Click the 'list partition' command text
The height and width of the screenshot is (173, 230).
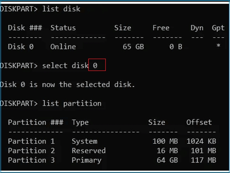(x=72, y=103)
